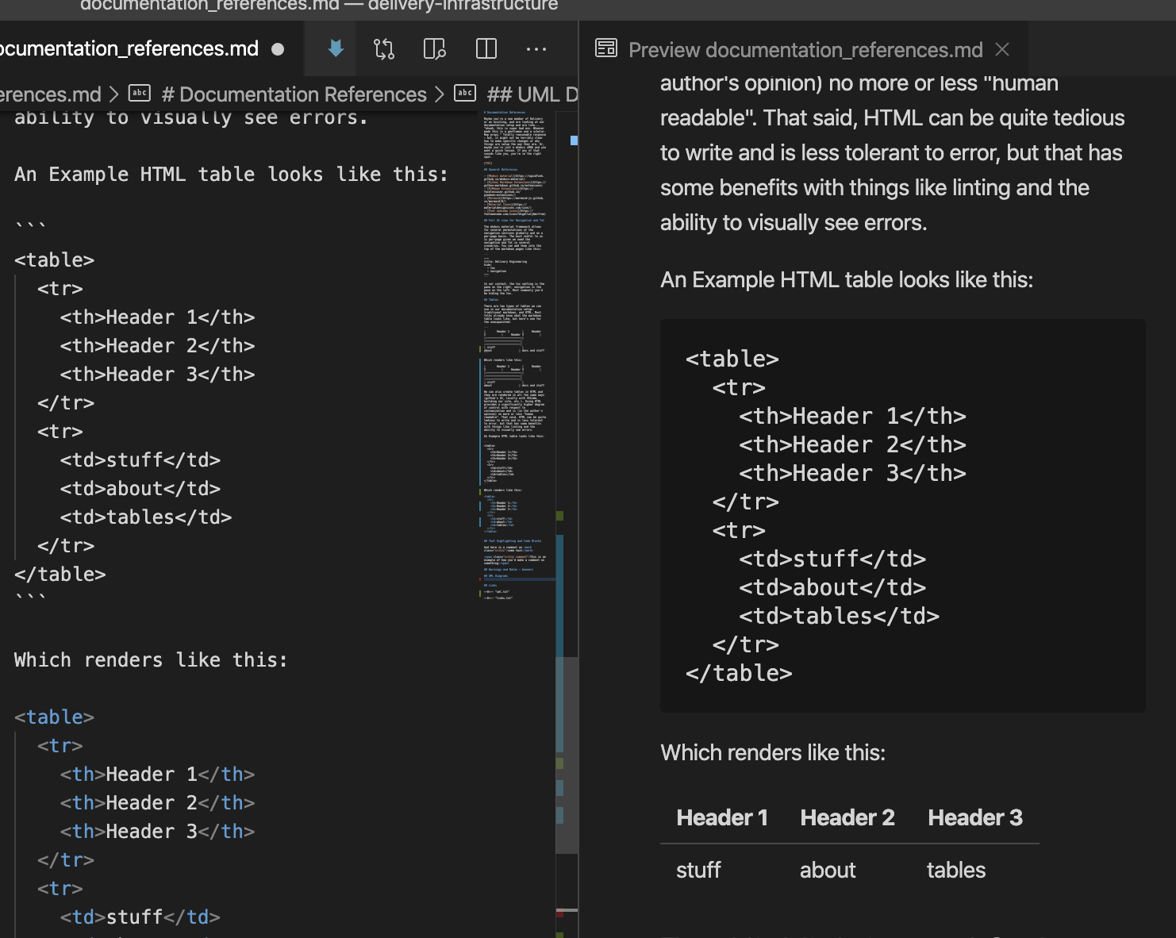Open preview to the side icon
Screen dimensions: 1176x938
pyautogui.click(x=435, y=49)
